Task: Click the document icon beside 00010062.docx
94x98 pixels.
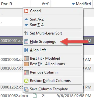Action: point(35,96)
